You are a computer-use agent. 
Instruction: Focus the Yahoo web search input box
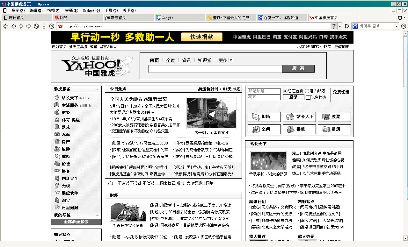point(215,69)
